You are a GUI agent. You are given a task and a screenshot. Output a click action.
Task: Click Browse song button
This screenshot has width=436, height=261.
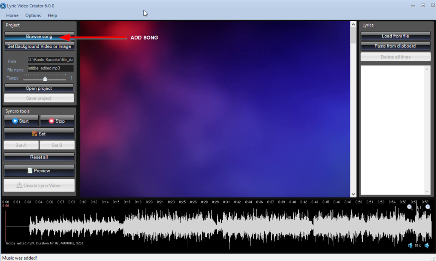[39, 37]
